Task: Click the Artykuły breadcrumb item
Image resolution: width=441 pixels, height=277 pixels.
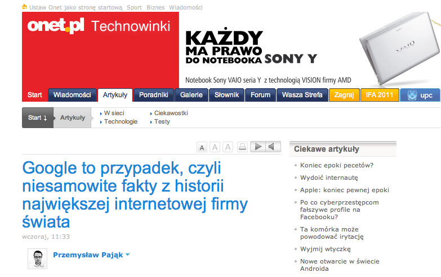Action: pos(73,117)
